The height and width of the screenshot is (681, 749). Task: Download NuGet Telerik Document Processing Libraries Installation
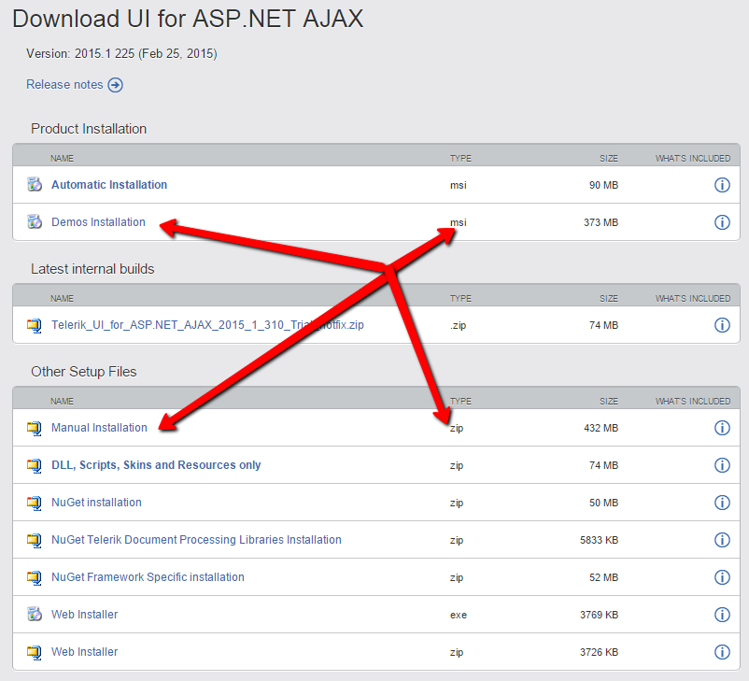coord(196,540)
